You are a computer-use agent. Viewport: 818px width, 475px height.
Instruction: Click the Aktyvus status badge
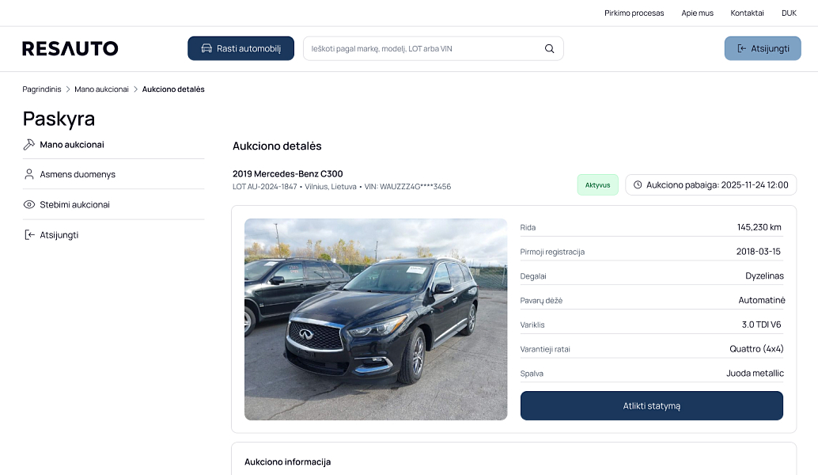598,184
